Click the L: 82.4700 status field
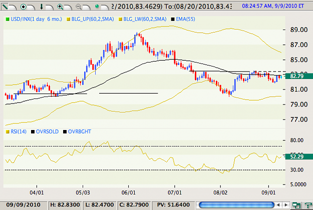Viewport: 313px width, 210px height. 100,205
